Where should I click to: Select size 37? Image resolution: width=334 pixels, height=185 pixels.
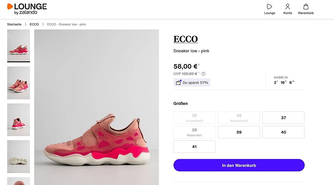[x=283, y=118]
